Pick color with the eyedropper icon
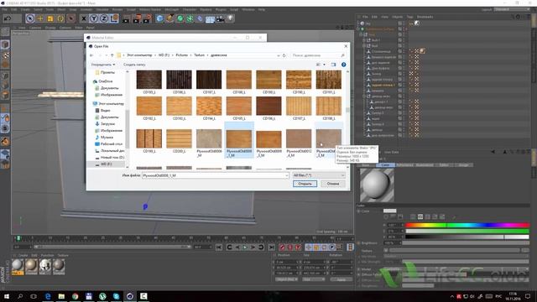Viewport: 537px width, 302px height. [454, 216]
